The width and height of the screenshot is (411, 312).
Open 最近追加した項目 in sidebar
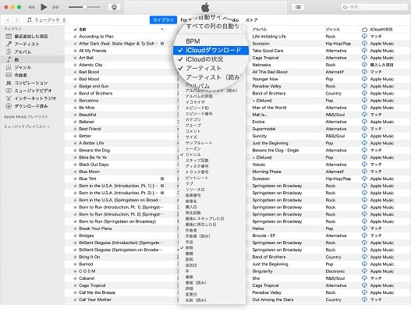31,37
